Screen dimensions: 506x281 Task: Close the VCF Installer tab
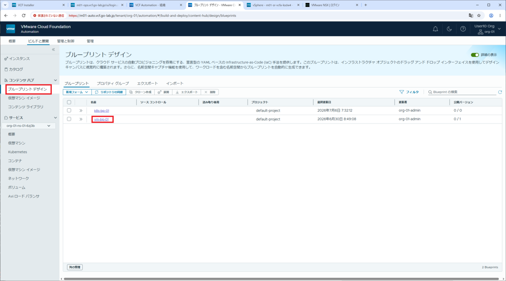click(x=63, y=5)
